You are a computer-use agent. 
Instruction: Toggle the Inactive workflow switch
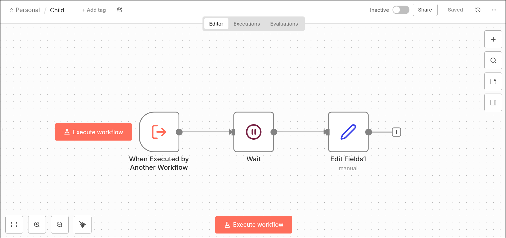pos(401,10)
